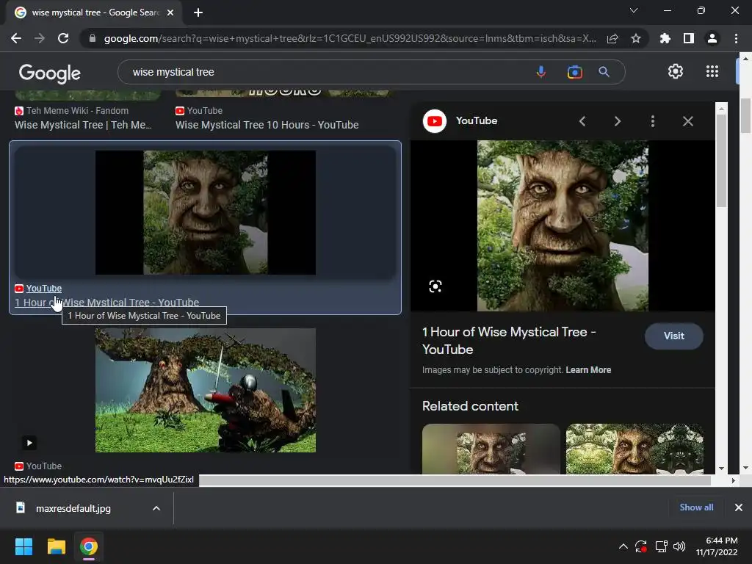
Task: Open Google quick settings gear
Action: coord(676,71)
